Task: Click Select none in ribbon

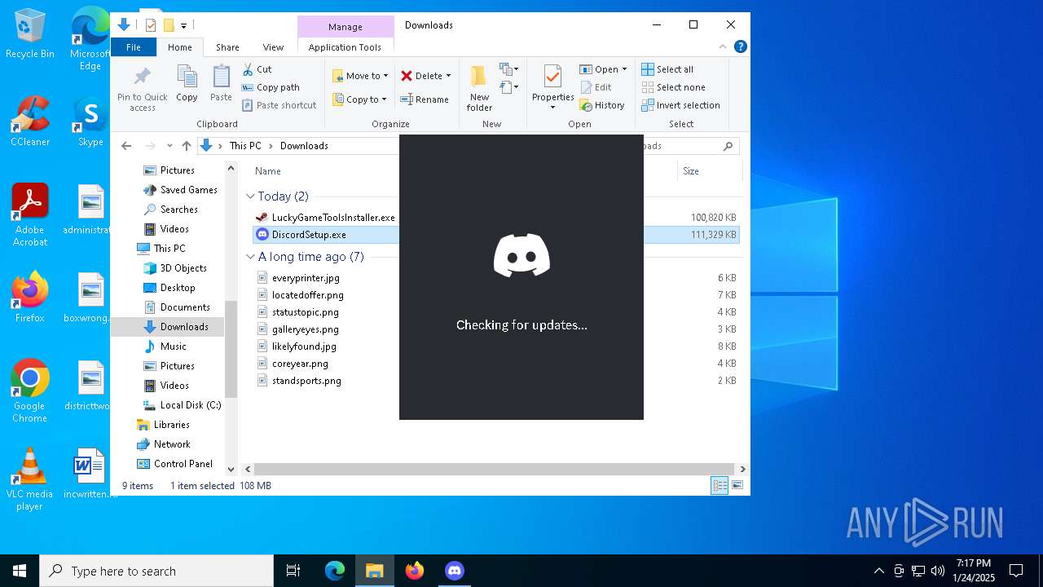Action: [x=673, y=87]
